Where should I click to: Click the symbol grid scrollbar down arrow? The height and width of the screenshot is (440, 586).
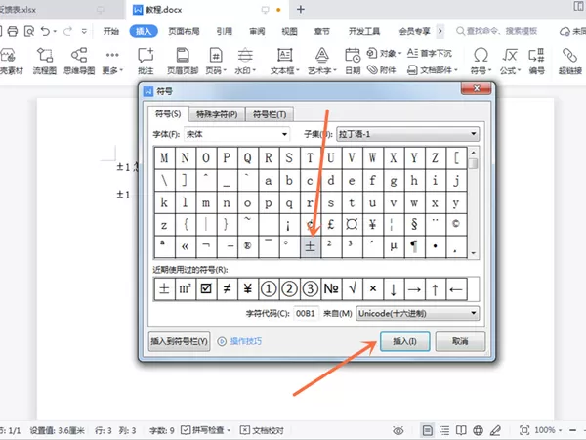(x=473, y=253)
